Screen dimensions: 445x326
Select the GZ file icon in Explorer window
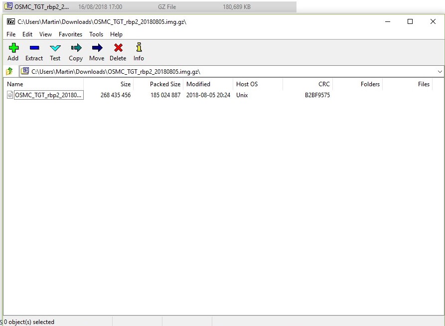click(x=8, y=6)
